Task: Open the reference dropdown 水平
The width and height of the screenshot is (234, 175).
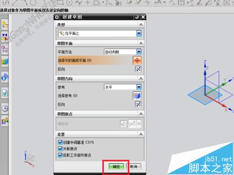Action: tap(123, 87)
